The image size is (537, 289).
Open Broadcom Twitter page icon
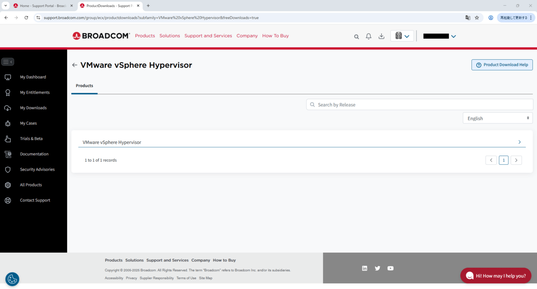click(378, 268)
